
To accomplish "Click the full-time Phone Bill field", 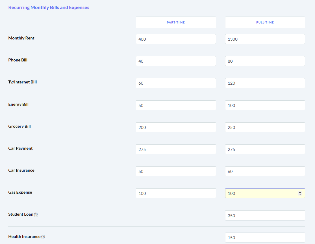I will (x=265, y=61).
